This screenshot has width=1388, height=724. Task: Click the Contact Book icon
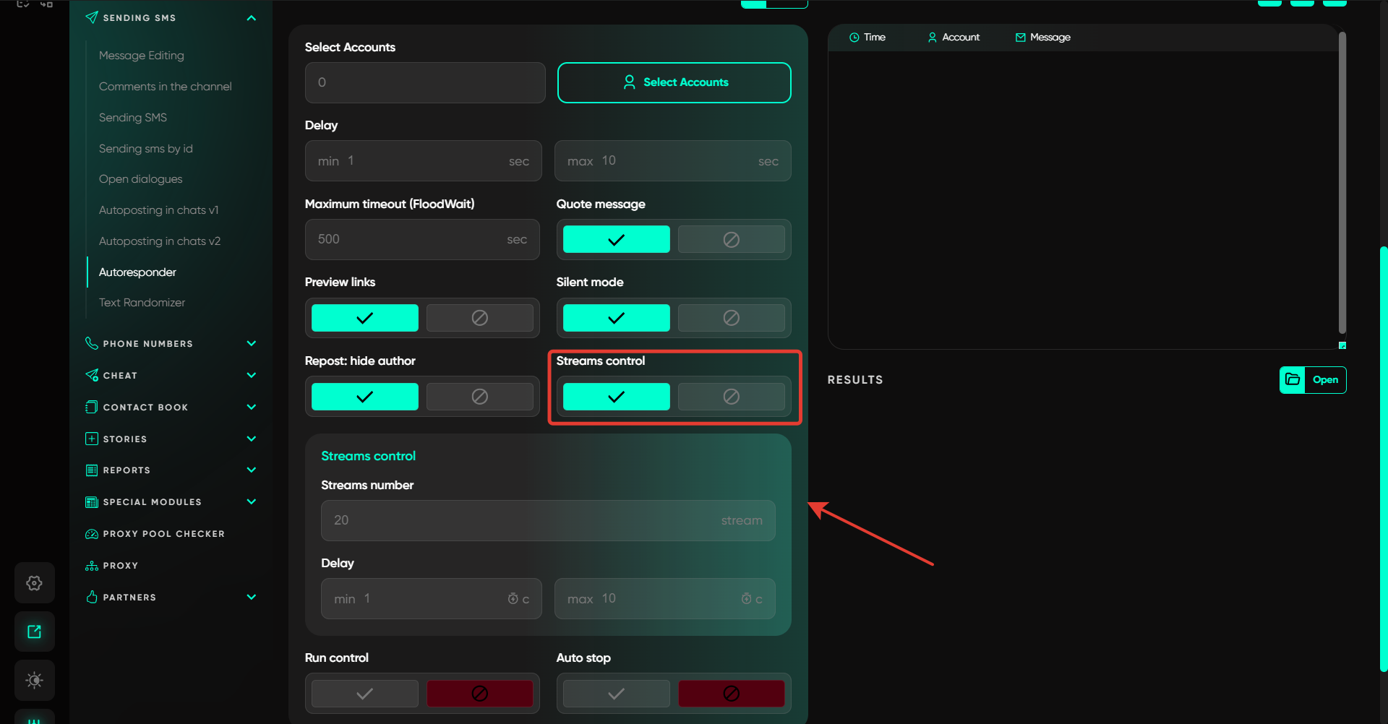pyautogui.click(x=92, y=408)
